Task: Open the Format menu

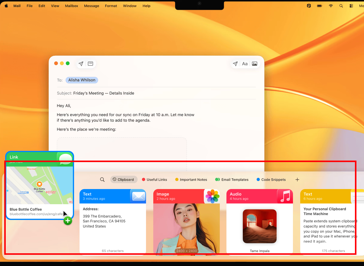Action: tap(111, 6)
